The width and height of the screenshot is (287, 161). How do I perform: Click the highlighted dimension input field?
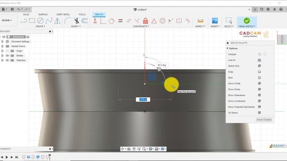tap(143, 99)
